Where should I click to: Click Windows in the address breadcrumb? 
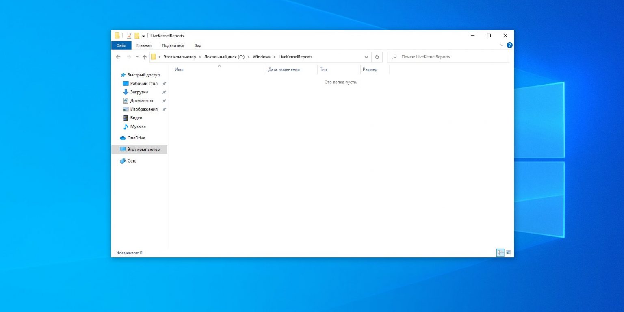(261, 57)
